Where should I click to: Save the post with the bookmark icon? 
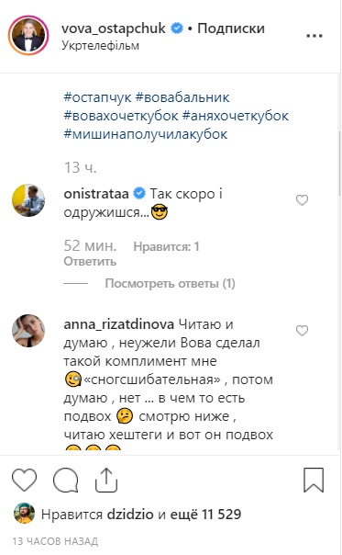pyautogui.click(x=314, y=480)
